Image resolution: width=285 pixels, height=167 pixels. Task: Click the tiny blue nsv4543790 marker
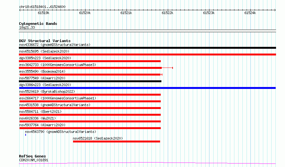click(x=26, y=135)
